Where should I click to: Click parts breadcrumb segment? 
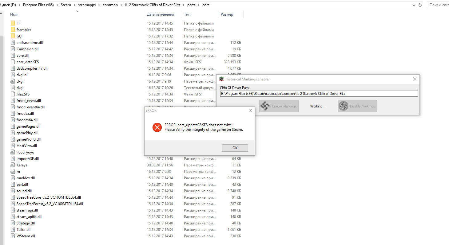[192, 5]
